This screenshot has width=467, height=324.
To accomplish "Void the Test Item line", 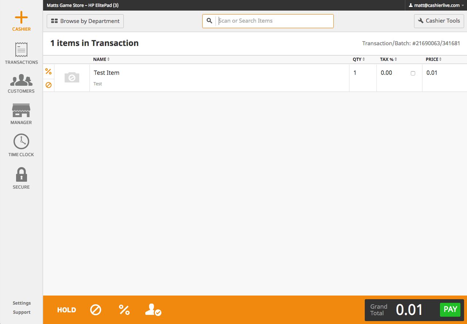I will [48, 85].
